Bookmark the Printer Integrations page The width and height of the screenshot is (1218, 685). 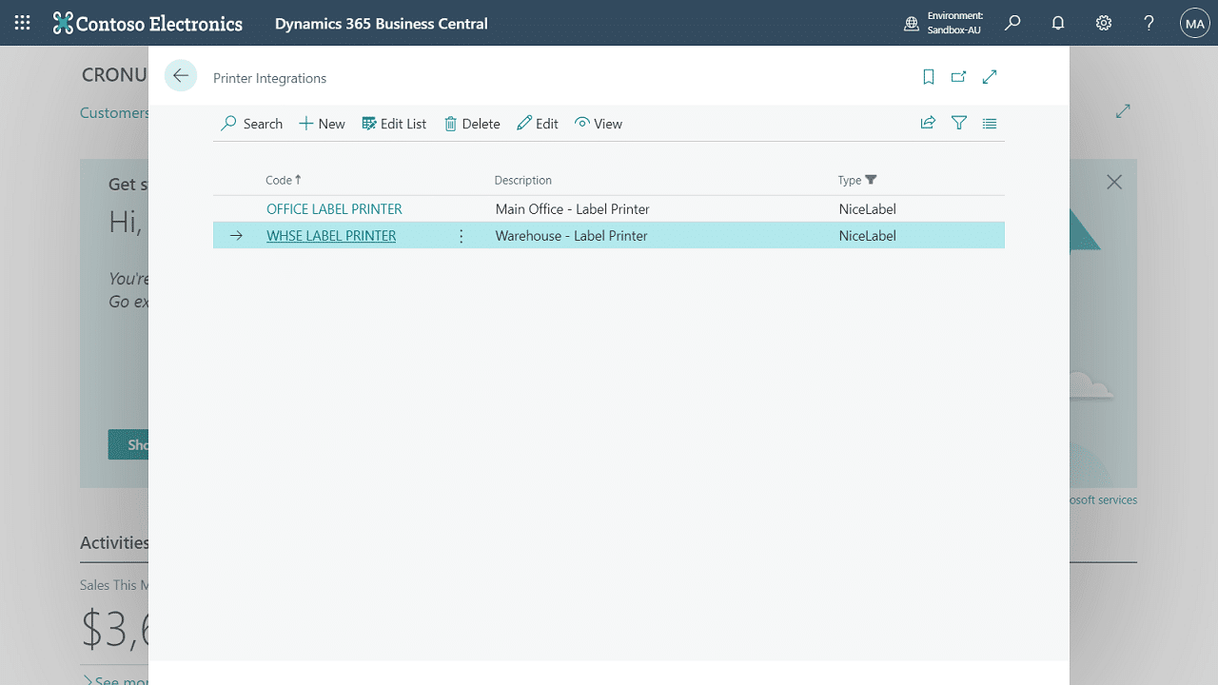pos(929,77)
